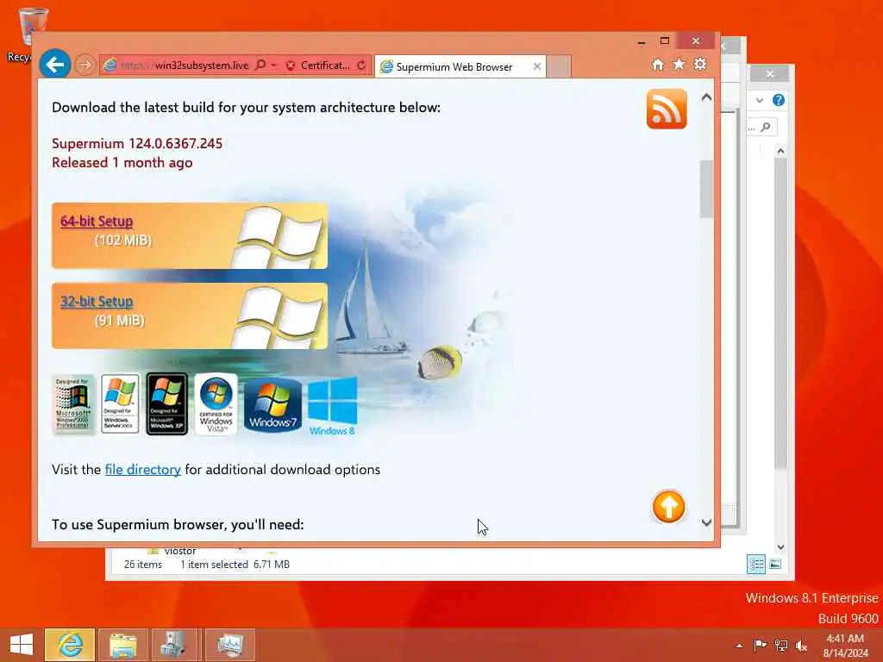
Task: Switch Explorer to details view icon
Action: click(x=755, y=564)
